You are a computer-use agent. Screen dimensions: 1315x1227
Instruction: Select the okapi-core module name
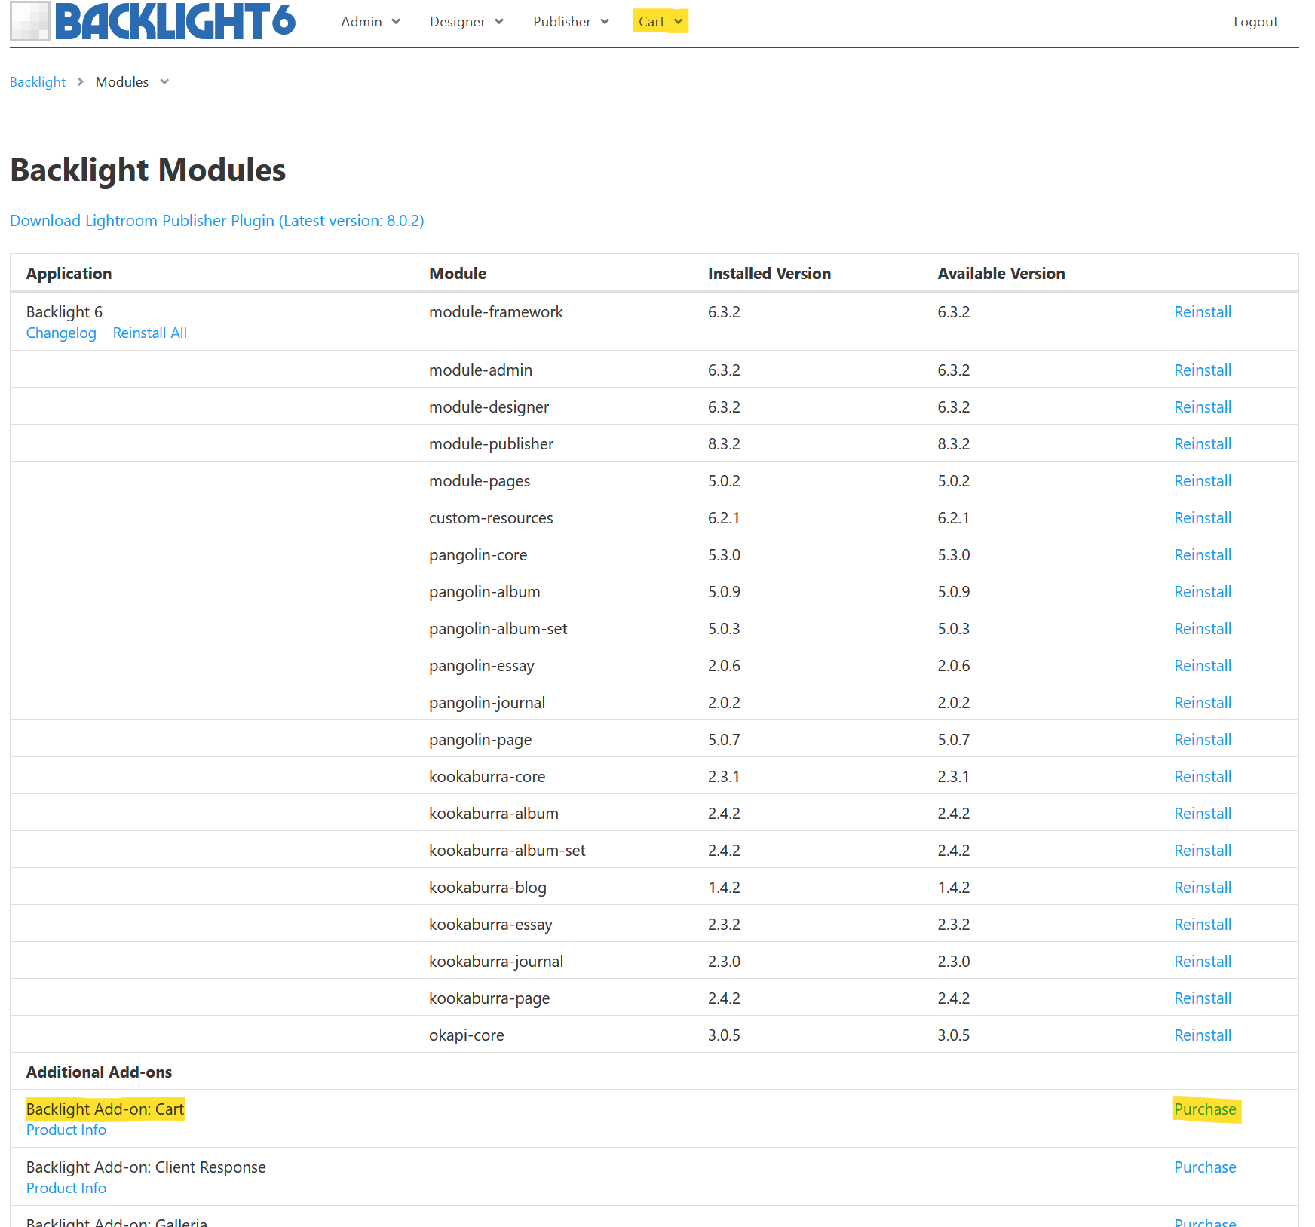tap(466, 1035)
